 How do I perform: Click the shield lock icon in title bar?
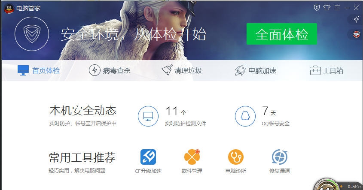pos(317,8)
